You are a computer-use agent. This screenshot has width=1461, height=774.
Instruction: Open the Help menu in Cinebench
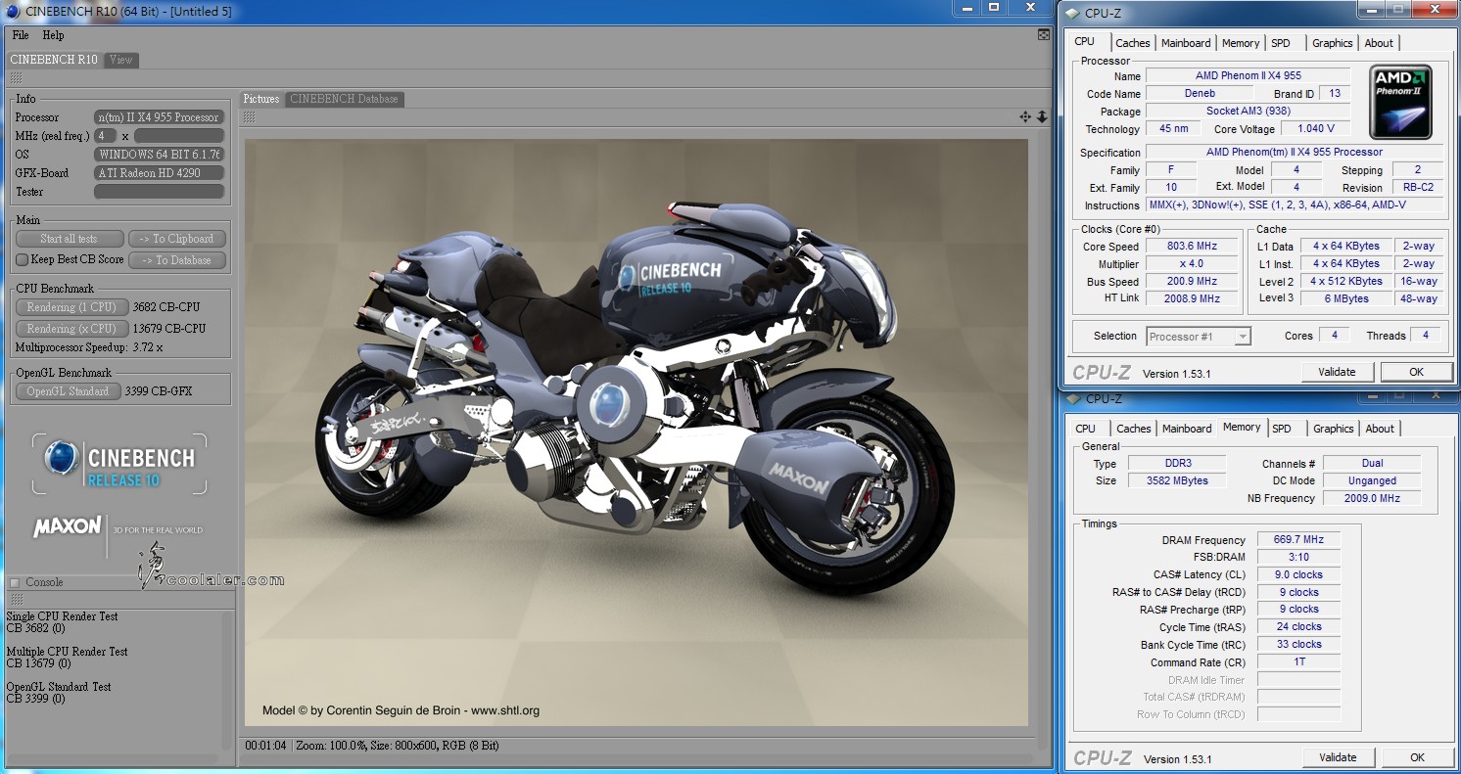[53, 35]
